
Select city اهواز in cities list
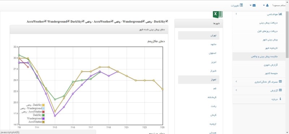pos(199,80)
